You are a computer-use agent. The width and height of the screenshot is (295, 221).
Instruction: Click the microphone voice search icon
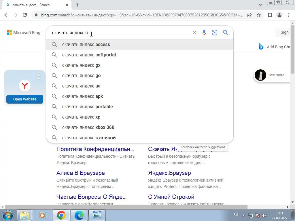point(204,33)
